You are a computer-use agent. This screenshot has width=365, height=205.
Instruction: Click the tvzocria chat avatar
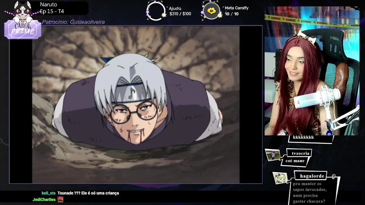click(x=273, y=155)
